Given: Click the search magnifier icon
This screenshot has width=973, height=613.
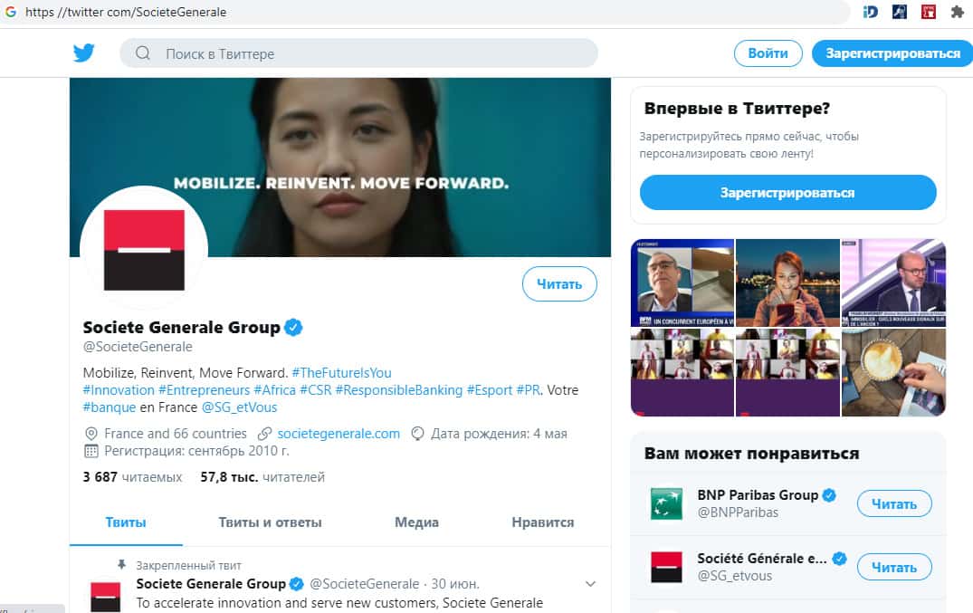Looking at the screenshot, I should coord(143,53).
